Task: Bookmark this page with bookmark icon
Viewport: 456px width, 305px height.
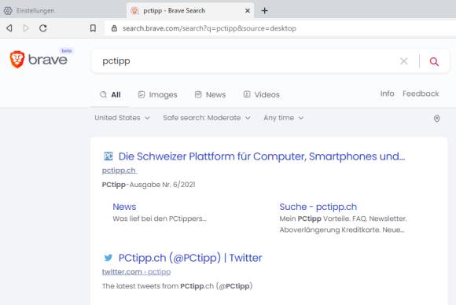Action: [x=93, y=28]
